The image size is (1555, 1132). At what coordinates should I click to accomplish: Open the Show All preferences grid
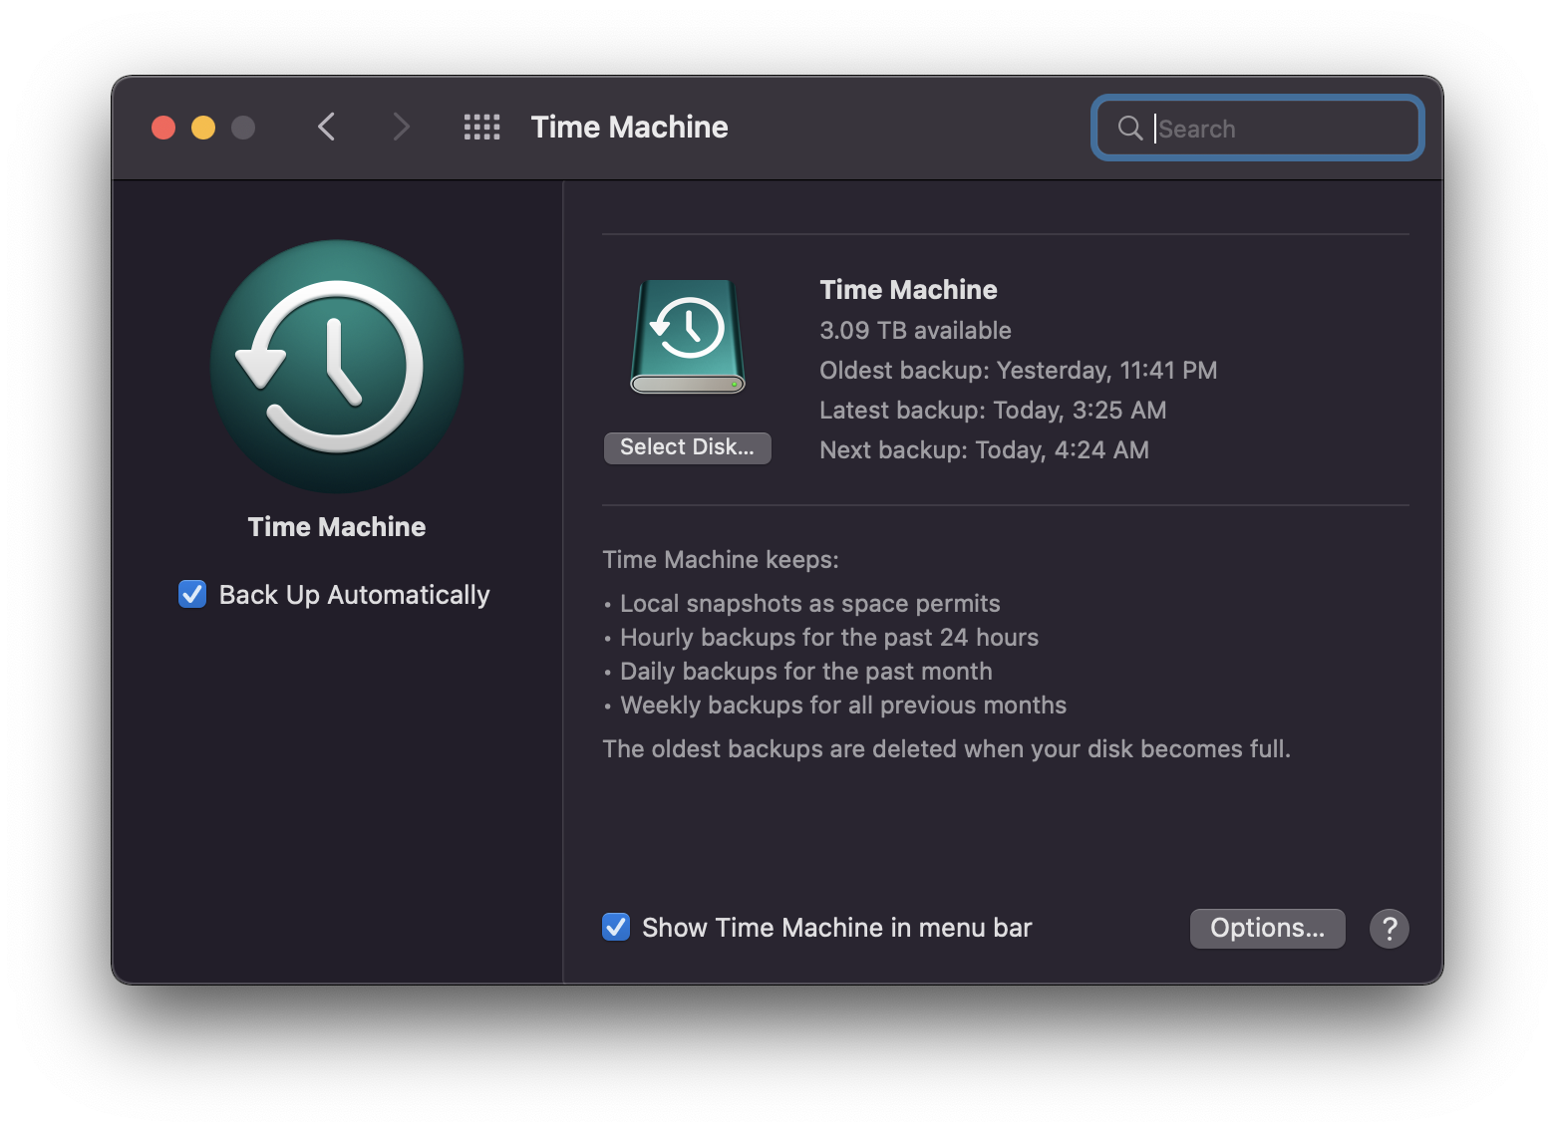[x=481, y=128]
